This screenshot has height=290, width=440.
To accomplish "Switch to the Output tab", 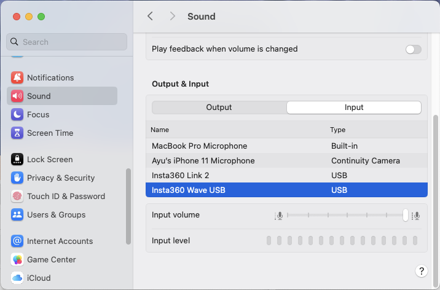I will click(x=219, y=108).
